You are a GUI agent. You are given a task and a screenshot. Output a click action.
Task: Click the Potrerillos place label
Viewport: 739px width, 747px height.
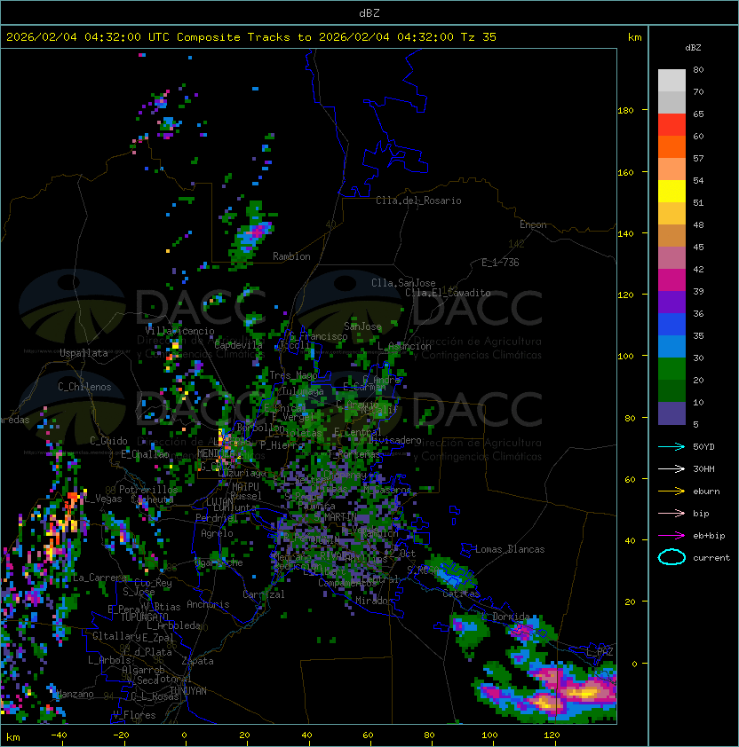click(x=148, y=489)
